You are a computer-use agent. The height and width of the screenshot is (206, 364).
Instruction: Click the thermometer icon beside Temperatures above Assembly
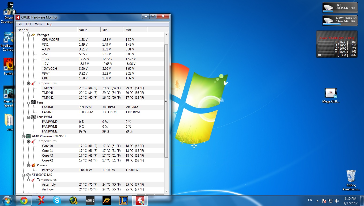(33, 180)
